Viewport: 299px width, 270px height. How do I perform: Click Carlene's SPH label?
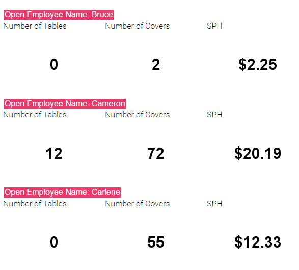tap(214, 204)
